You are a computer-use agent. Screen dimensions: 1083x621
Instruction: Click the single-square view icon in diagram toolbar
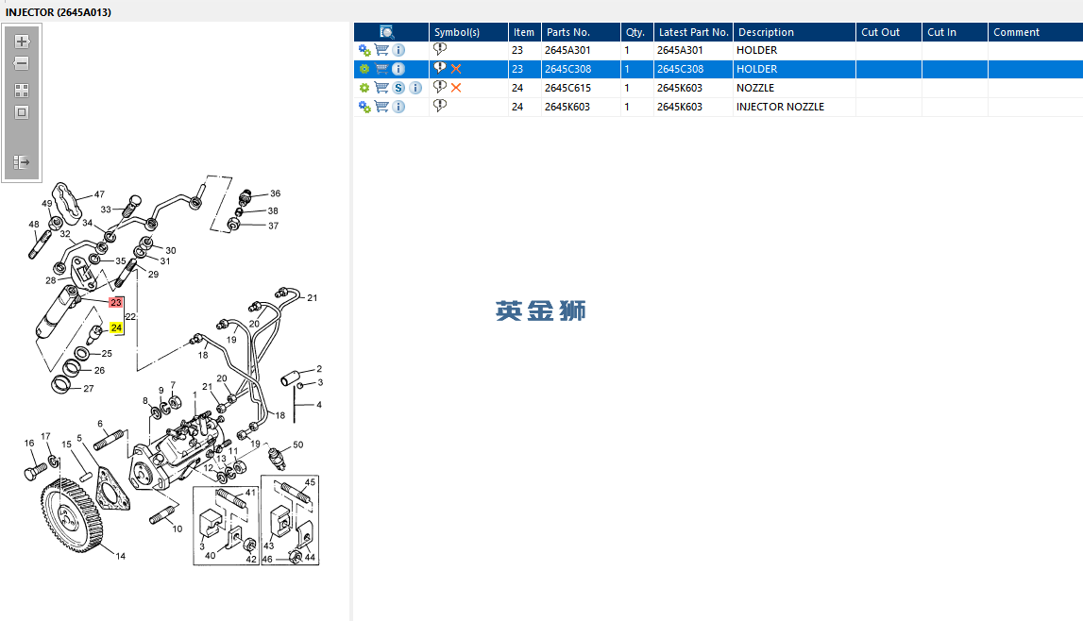coord(22,112)
